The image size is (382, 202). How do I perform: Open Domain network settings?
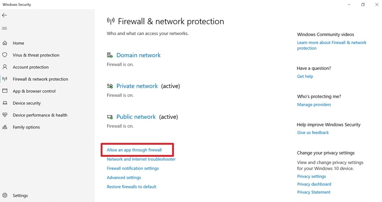click(138, 55)
